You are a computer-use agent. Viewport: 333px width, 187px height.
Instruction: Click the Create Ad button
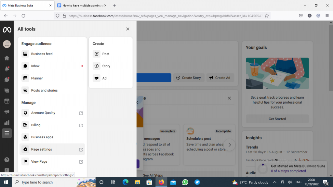[220, 78]
